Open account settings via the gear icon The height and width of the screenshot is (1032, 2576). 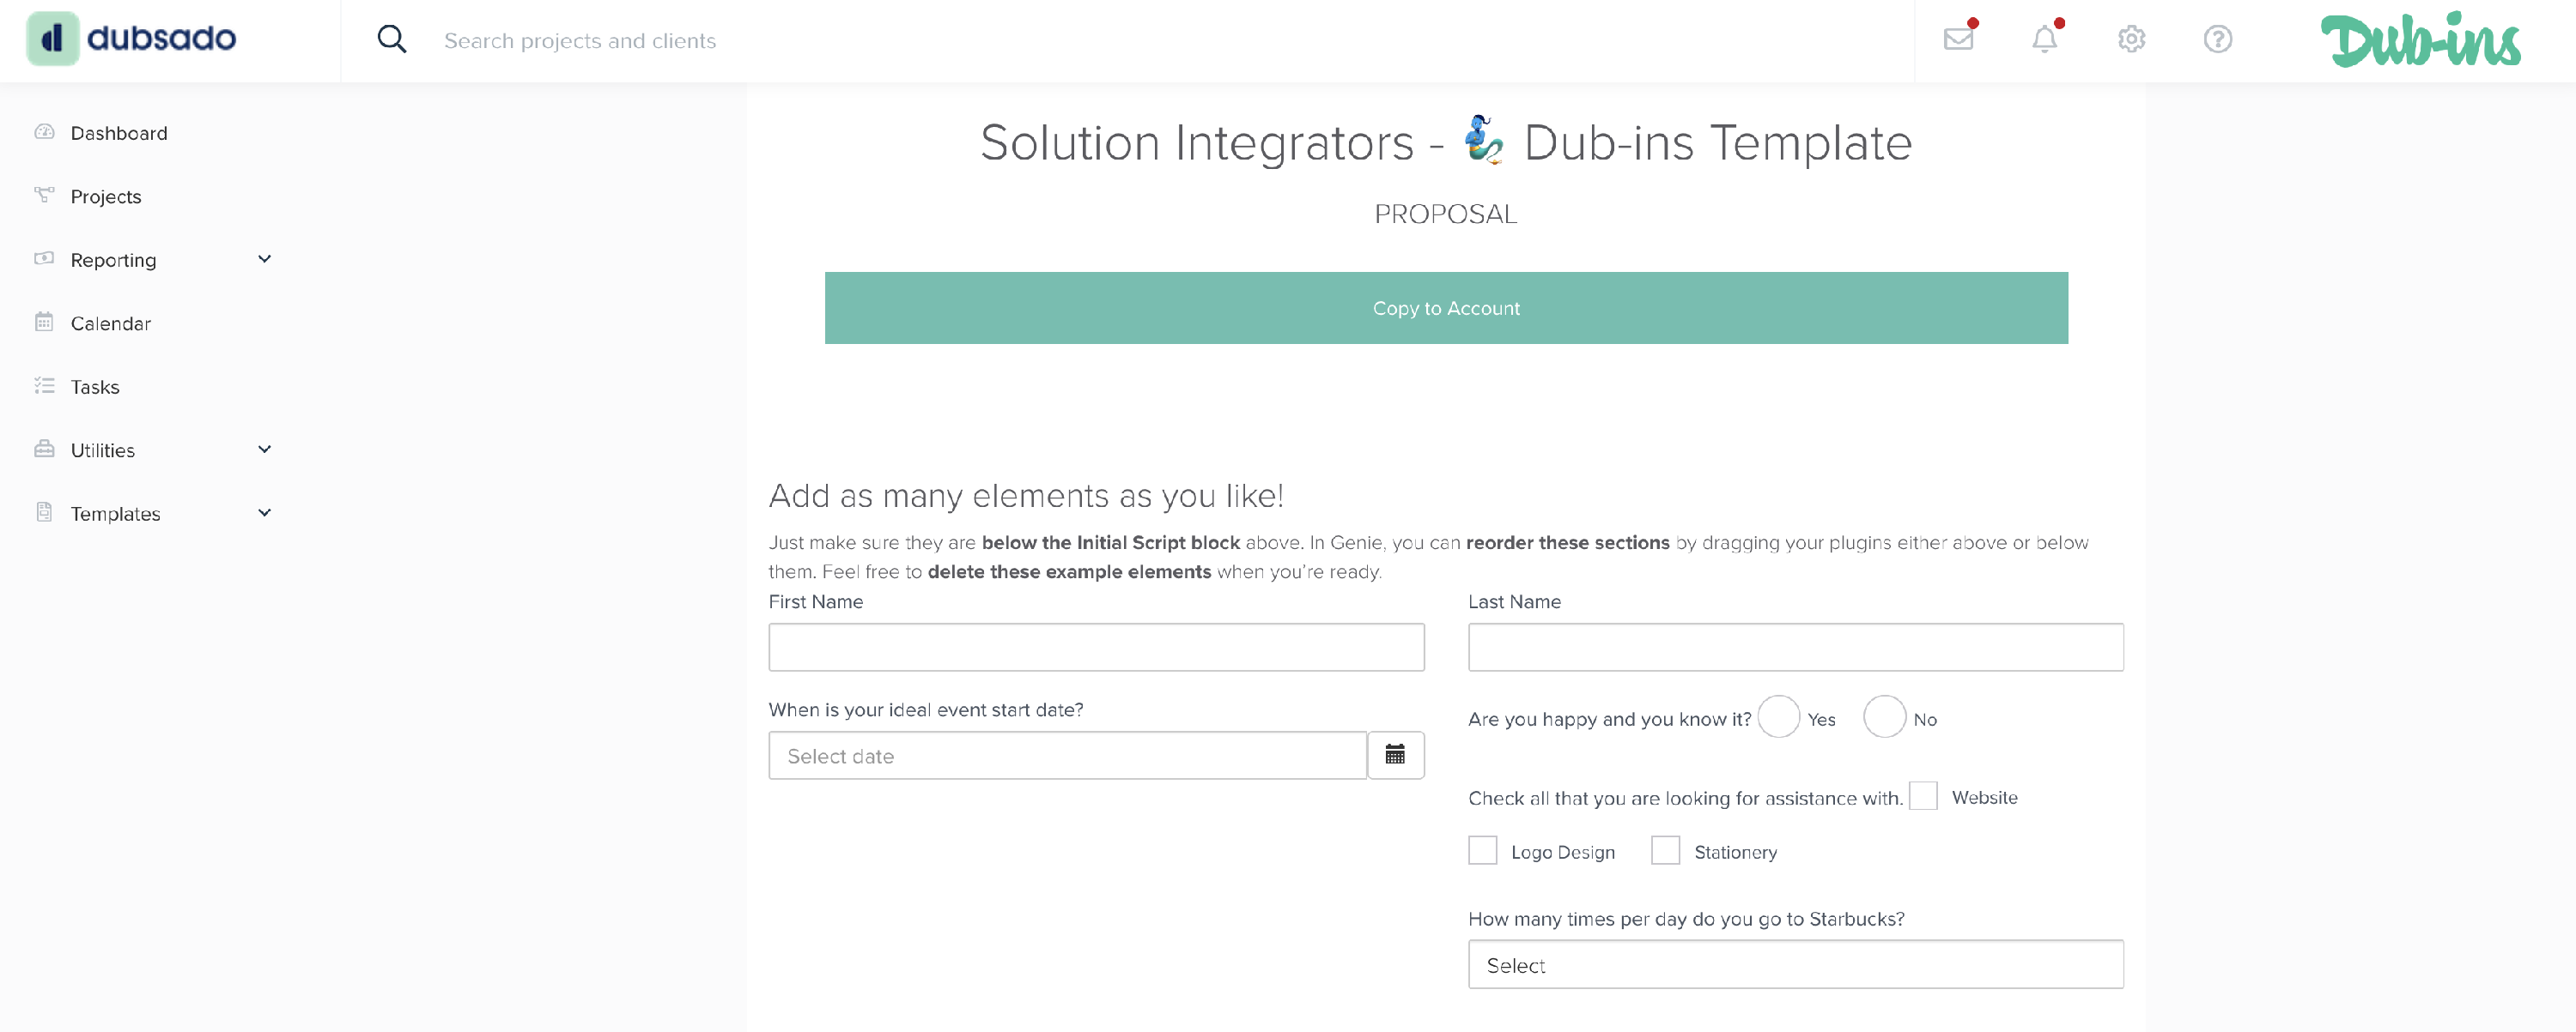click(x=2131, y=40)
